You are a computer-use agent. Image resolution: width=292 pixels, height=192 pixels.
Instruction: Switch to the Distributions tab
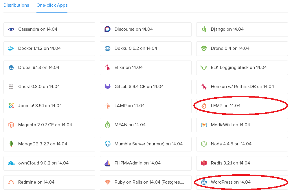tap(16, 5)
